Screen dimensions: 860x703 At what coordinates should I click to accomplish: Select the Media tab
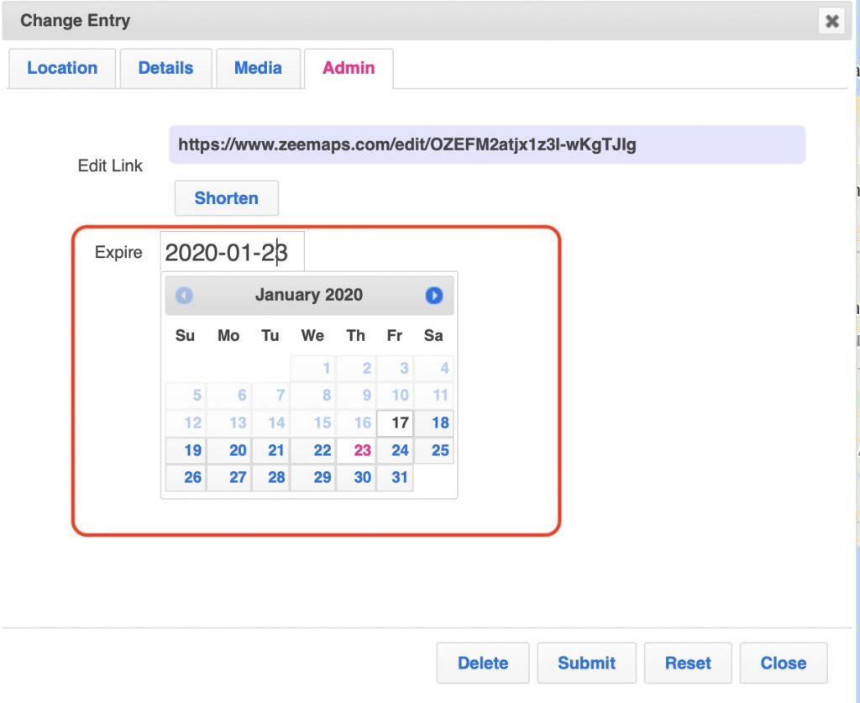point(258,68)
